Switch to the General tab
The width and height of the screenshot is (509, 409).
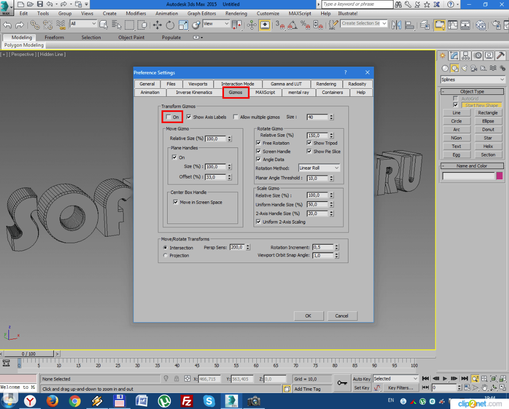point(147,84)
